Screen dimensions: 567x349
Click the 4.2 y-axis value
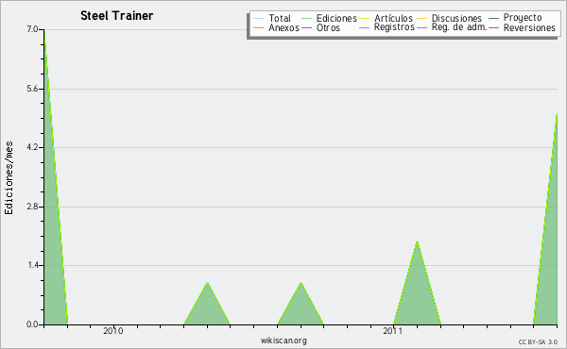click(x=32, y=147)
